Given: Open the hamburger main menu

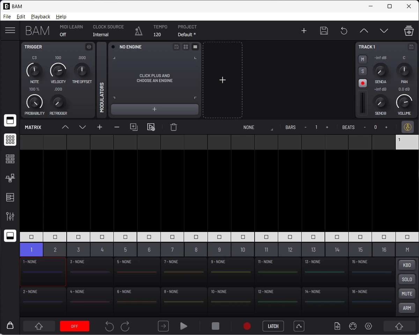Looking at the screenshot, I should click(x=10, y=30).
